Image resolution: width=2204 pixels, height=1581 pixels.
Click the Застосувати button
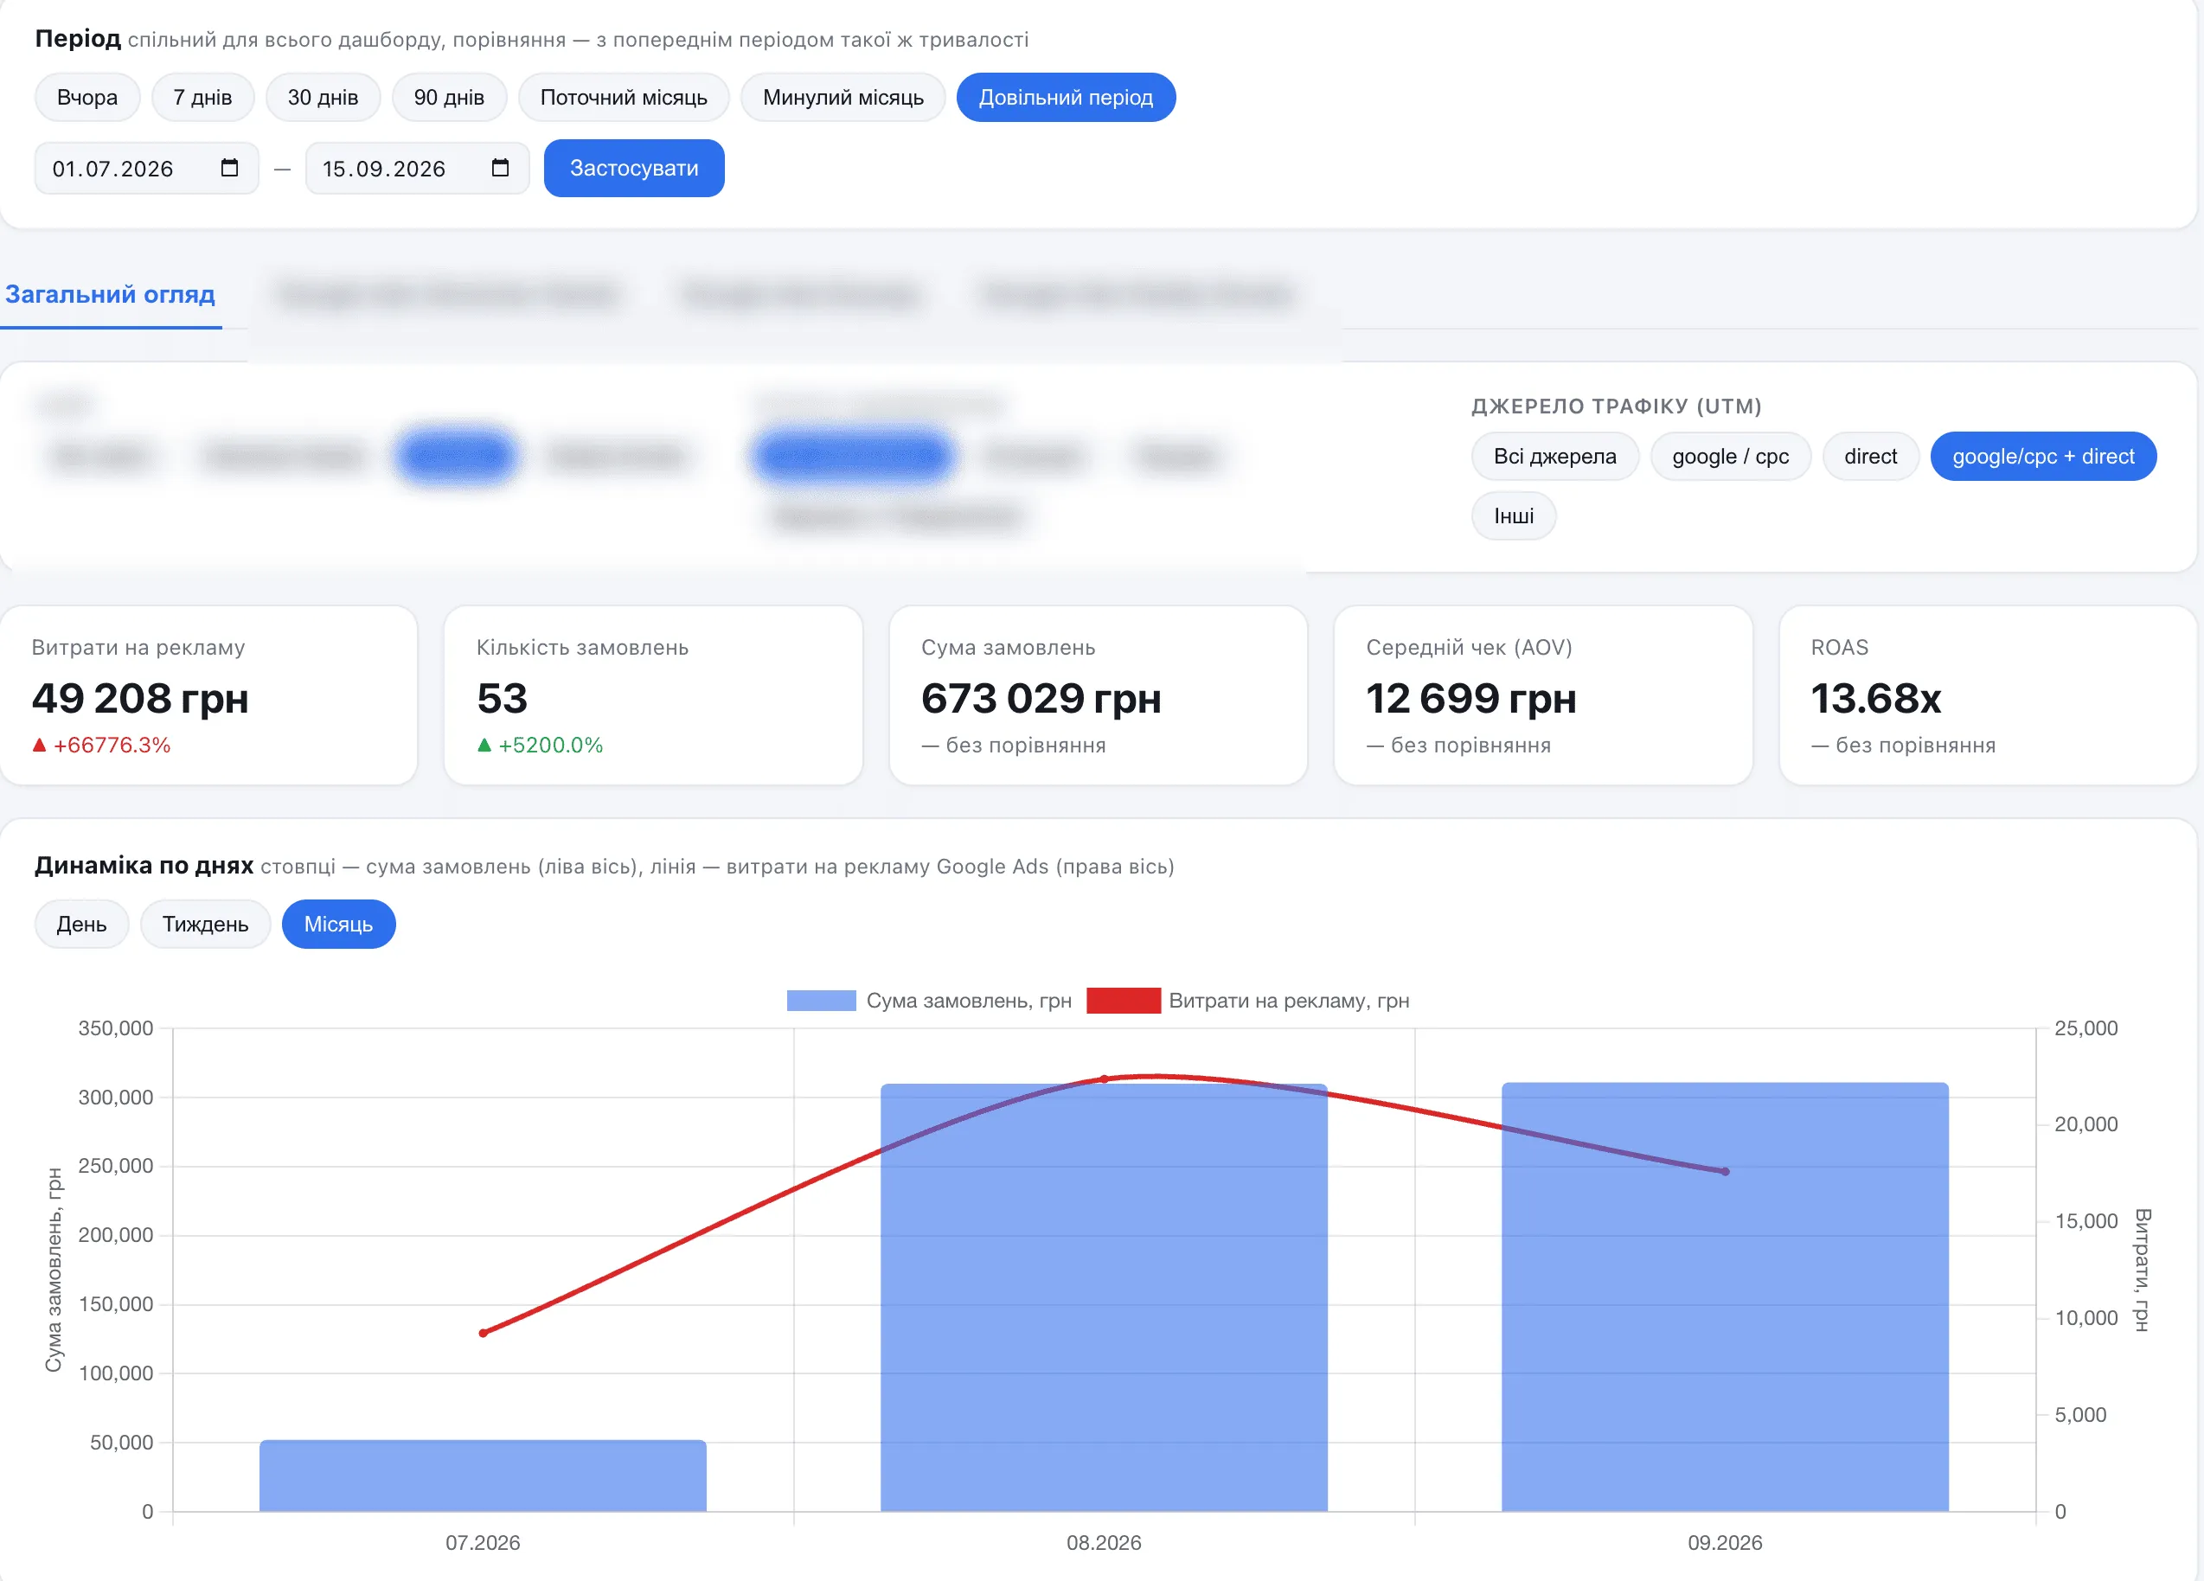(633, 168)
